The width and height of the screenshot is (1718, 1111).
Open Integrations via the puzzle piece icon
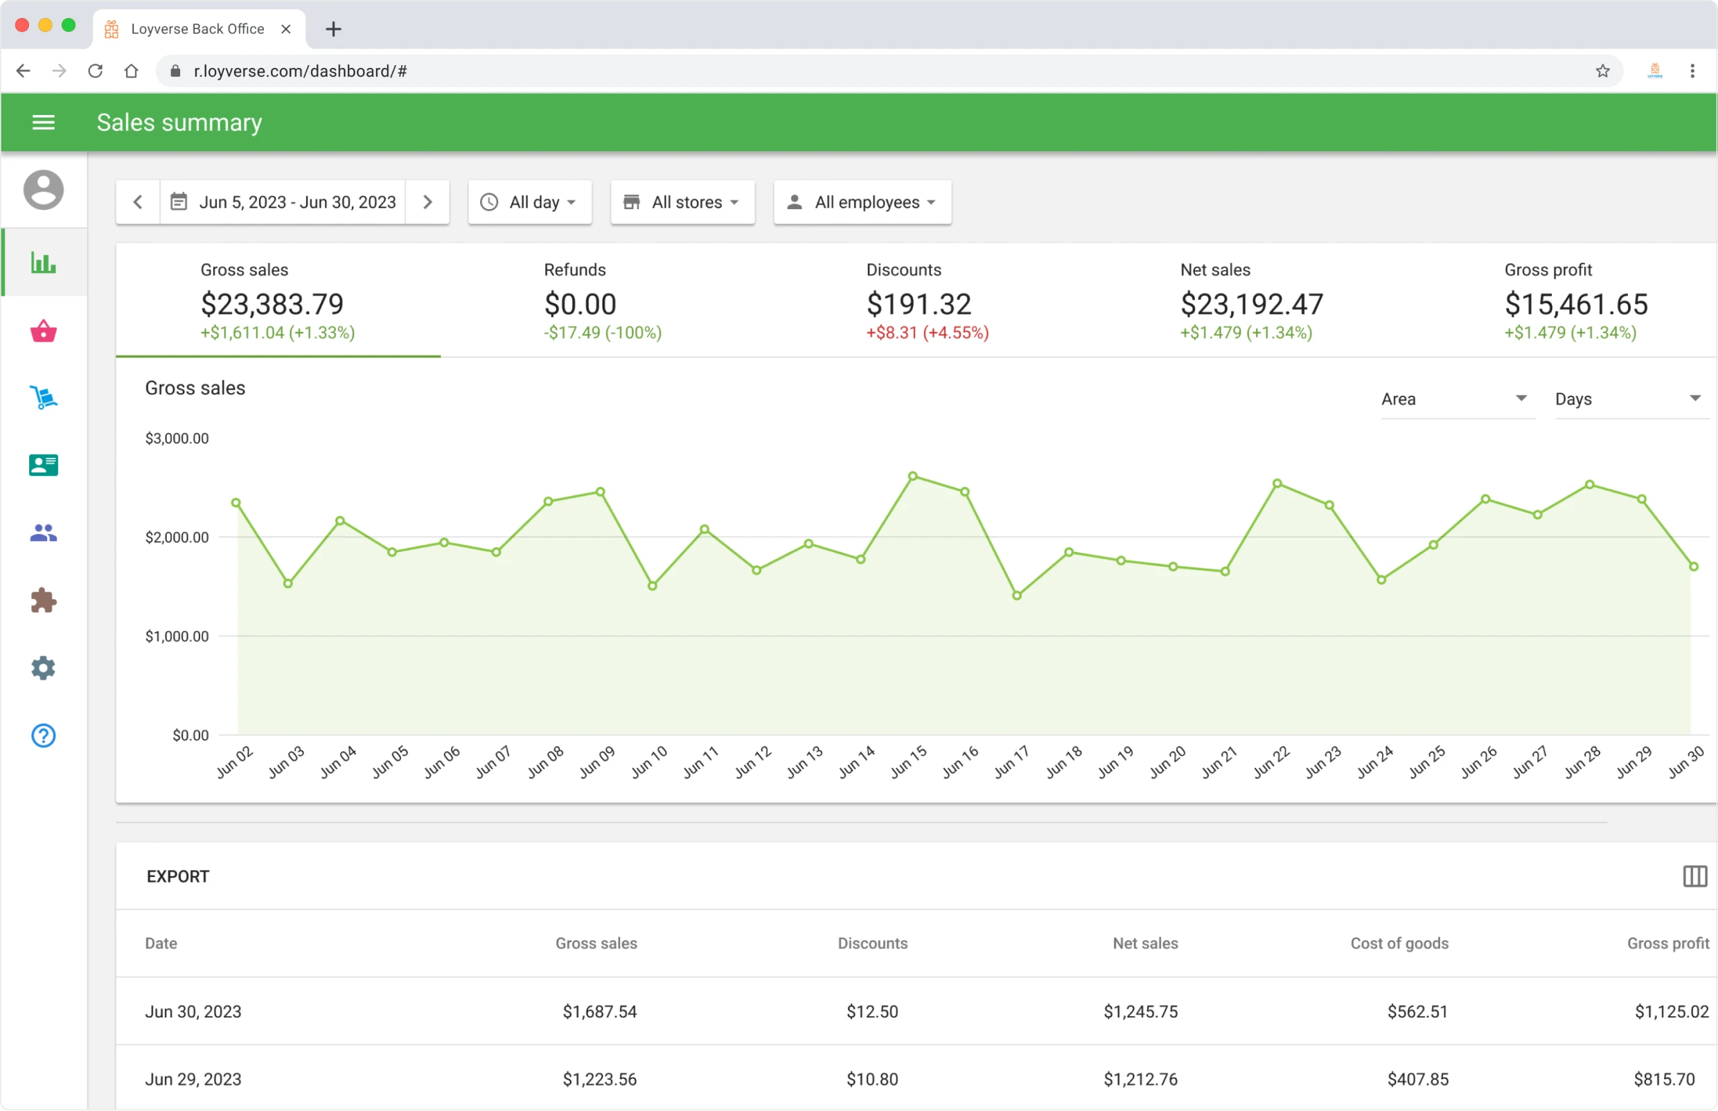pyautogui.click(x=42, y=601)
